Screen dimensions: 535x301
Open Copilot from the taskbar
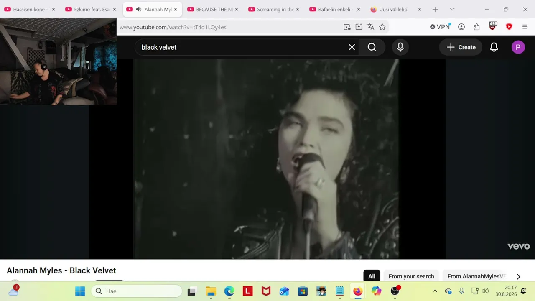376,291
